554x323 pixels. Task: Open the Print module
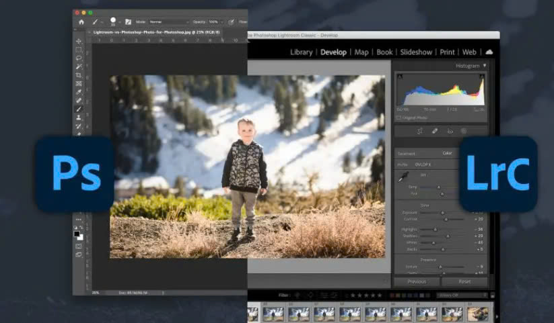tap(447, 52)
